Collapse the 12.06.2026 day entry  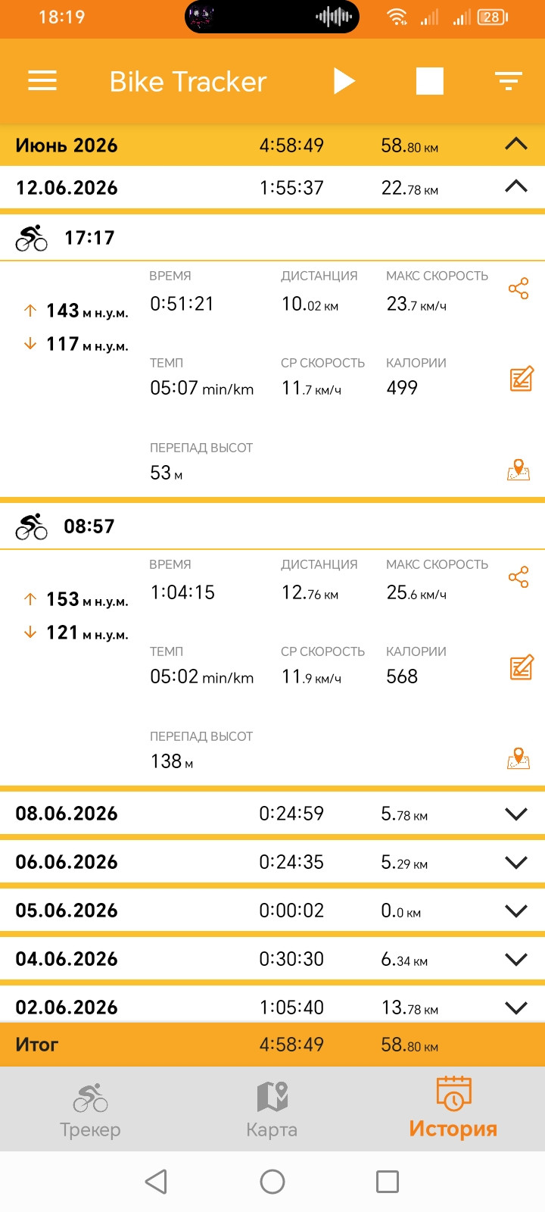tap(516, 186)
